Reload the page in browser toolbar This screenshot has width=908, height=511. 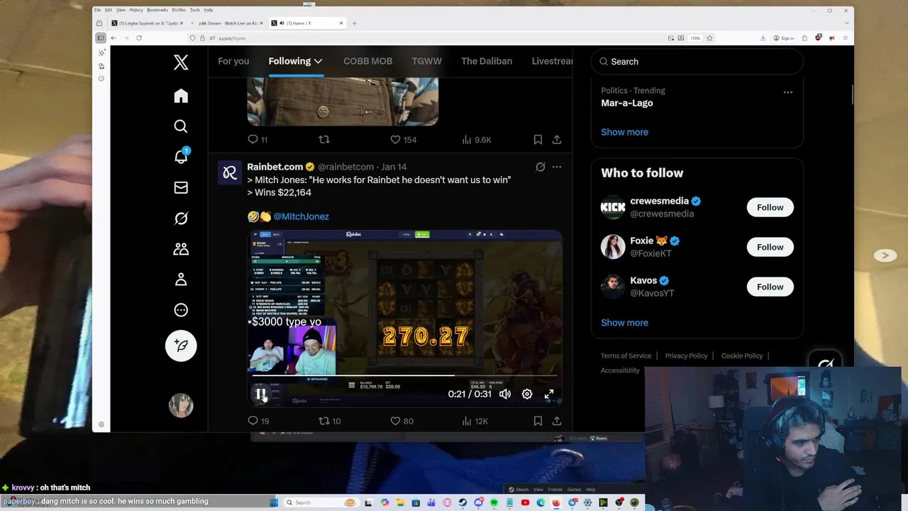139,38
